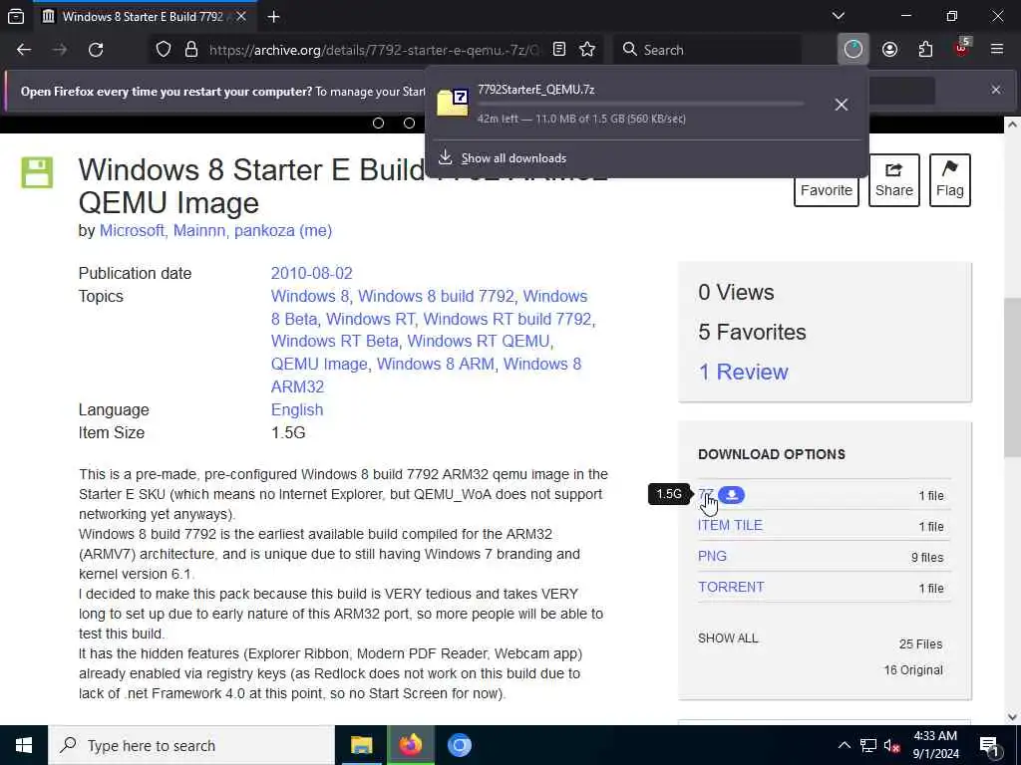This screenshot has height=765, width=1021.
Task: Open the 2010-08-02 publication date link
Action: tap(311, 273)
